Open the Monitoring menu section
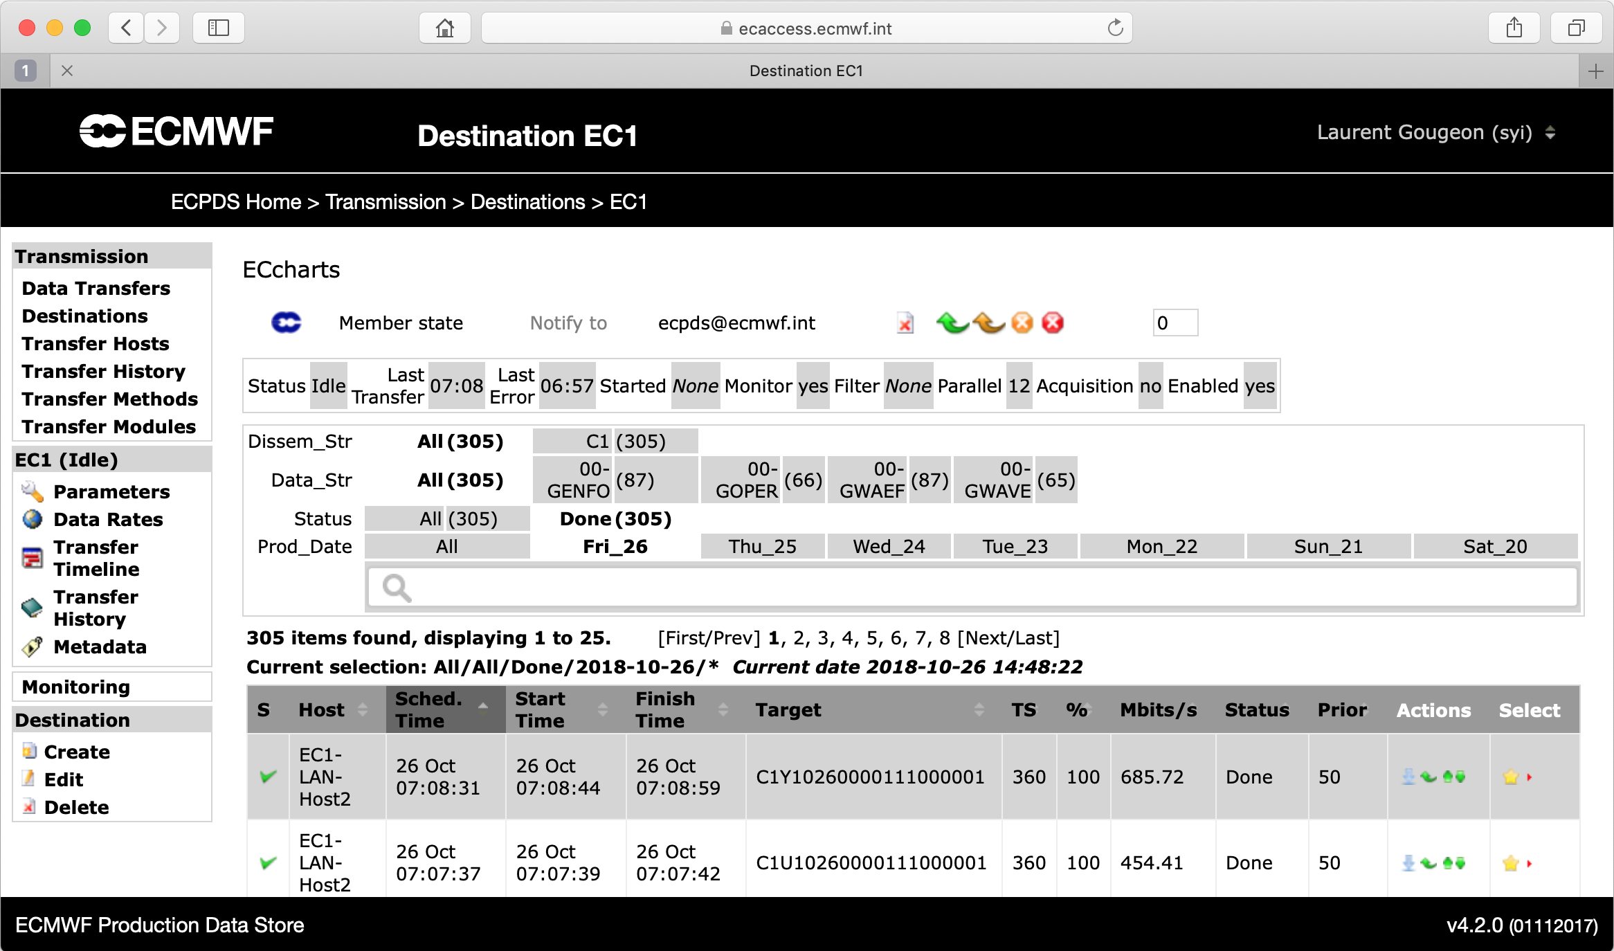Image resolution: width=1614 pixels, height=951 pixels. tap(76, 687)
